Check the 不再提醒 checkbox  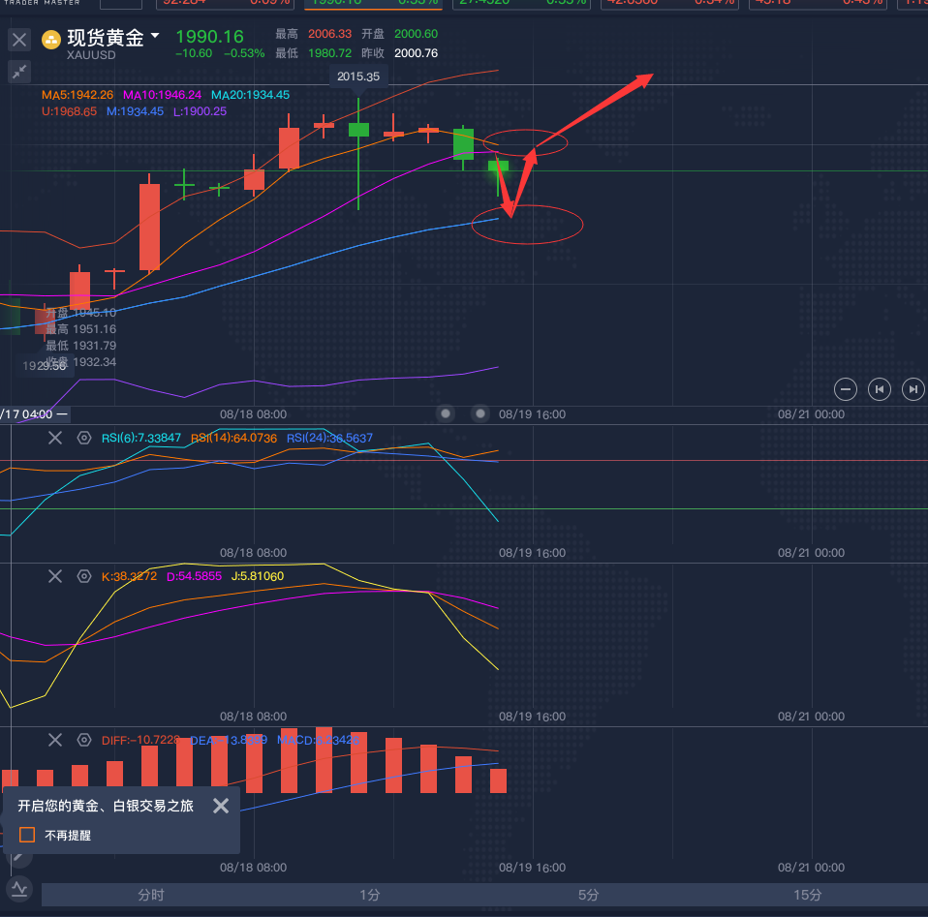[27, 835]
